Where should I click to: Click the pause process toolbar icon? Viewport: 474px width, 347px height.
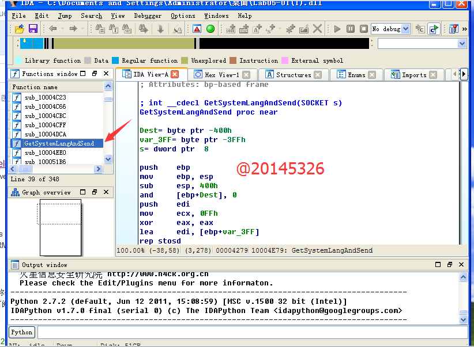pos(351,29)
